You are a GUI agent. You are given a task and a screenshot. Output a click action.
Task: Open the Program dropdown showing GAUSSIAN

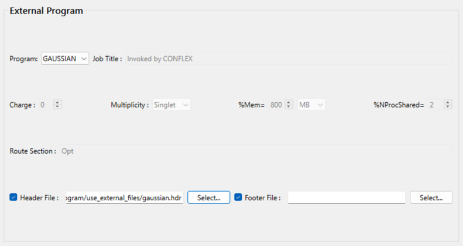[x=65, y=58]
